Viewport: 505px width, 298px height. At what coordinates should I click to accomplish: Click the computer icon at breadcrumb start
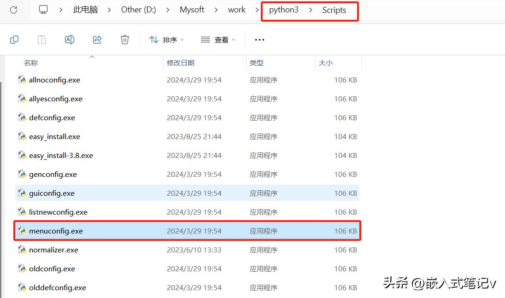[x=43, y=9]
